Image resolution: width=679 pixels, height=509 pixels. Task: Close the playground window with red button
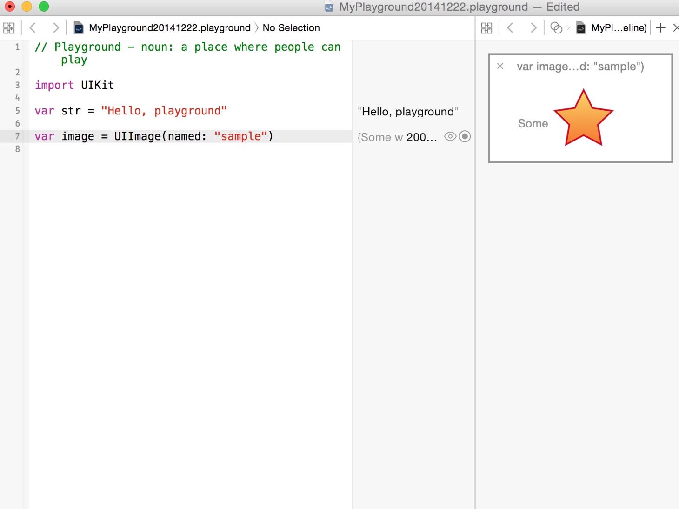9,7
